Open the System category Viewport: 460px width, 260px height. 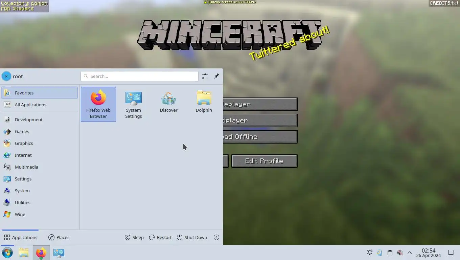pos(40,191)
